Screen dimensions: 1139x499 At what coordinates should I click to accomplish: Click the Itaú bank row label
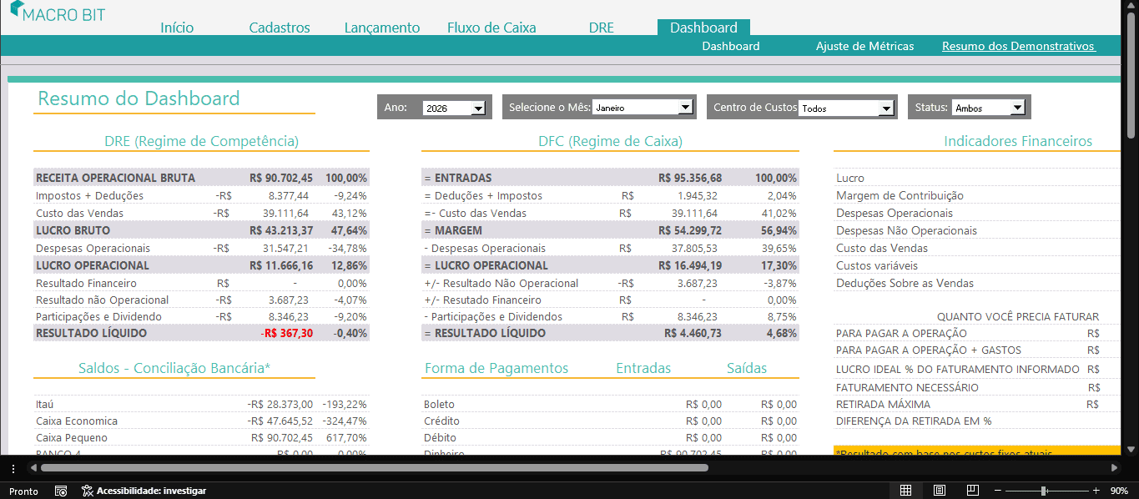coord(44,404)
